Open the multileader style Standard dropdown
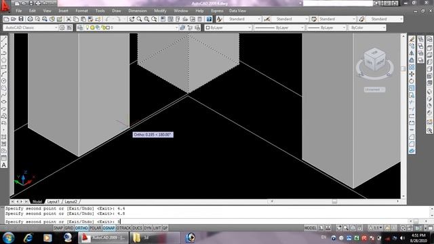The width and height of the screenshot is (434, 244). (x=384, y=19)
